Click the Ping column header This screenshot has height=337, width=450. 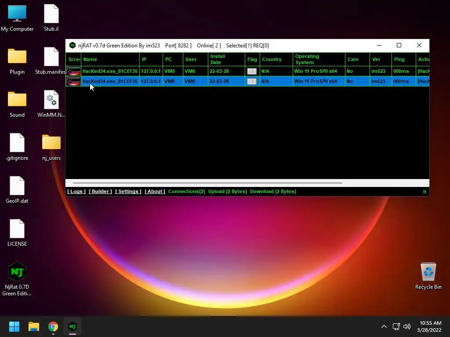[x=403, y=59]
